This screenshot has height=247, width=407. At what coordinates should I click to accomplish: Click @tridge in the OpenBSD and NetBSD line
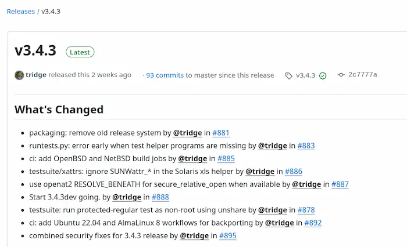[192, 158]
